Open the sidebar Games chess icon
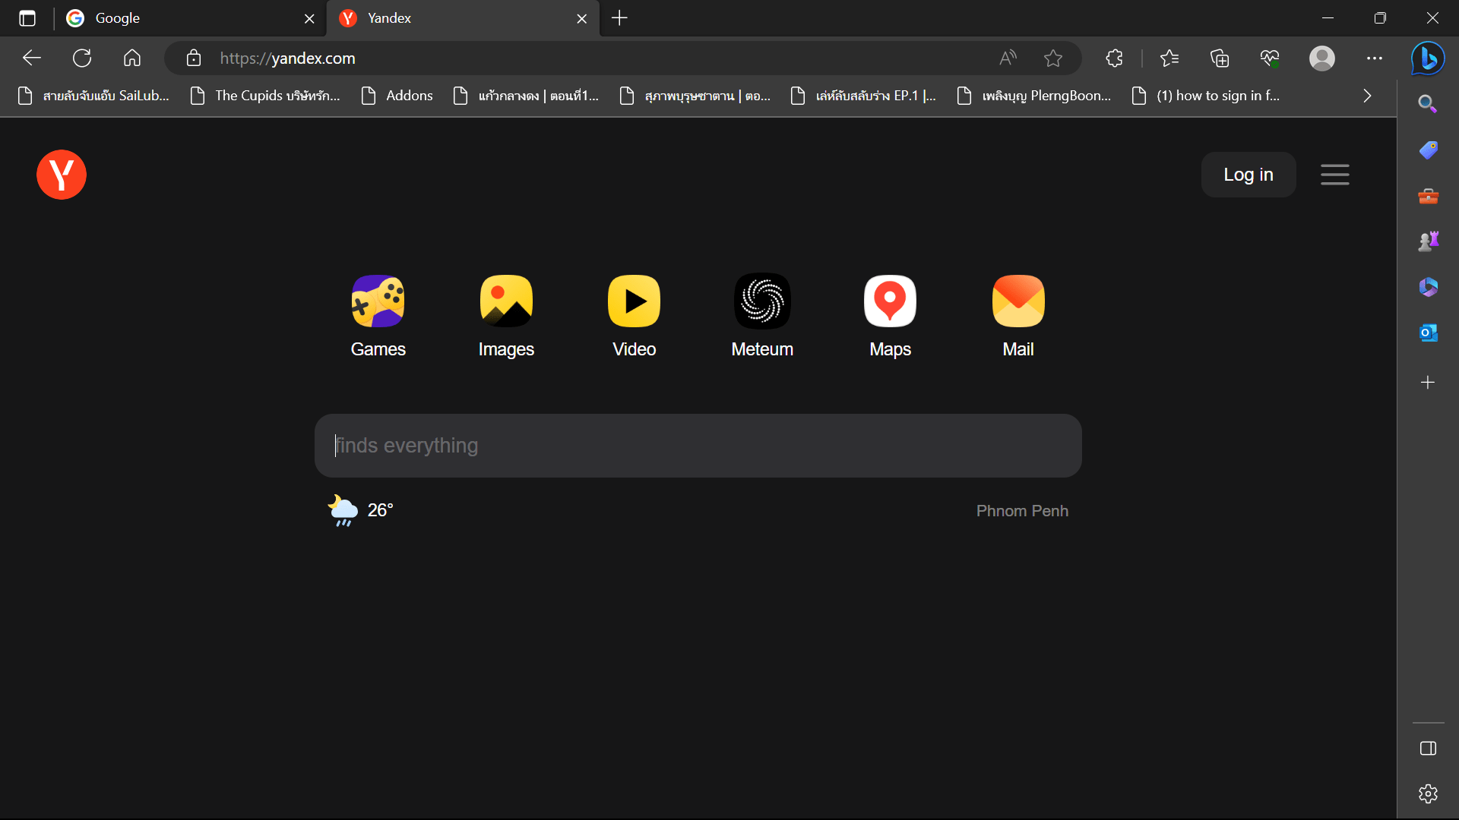This screenshot has height=820, width=1459. tap(1428, 241)
